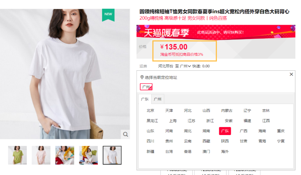The image size is (301, 175).
Task: Select the highlighted 广东 province option
Action: (x=225, y=131)
